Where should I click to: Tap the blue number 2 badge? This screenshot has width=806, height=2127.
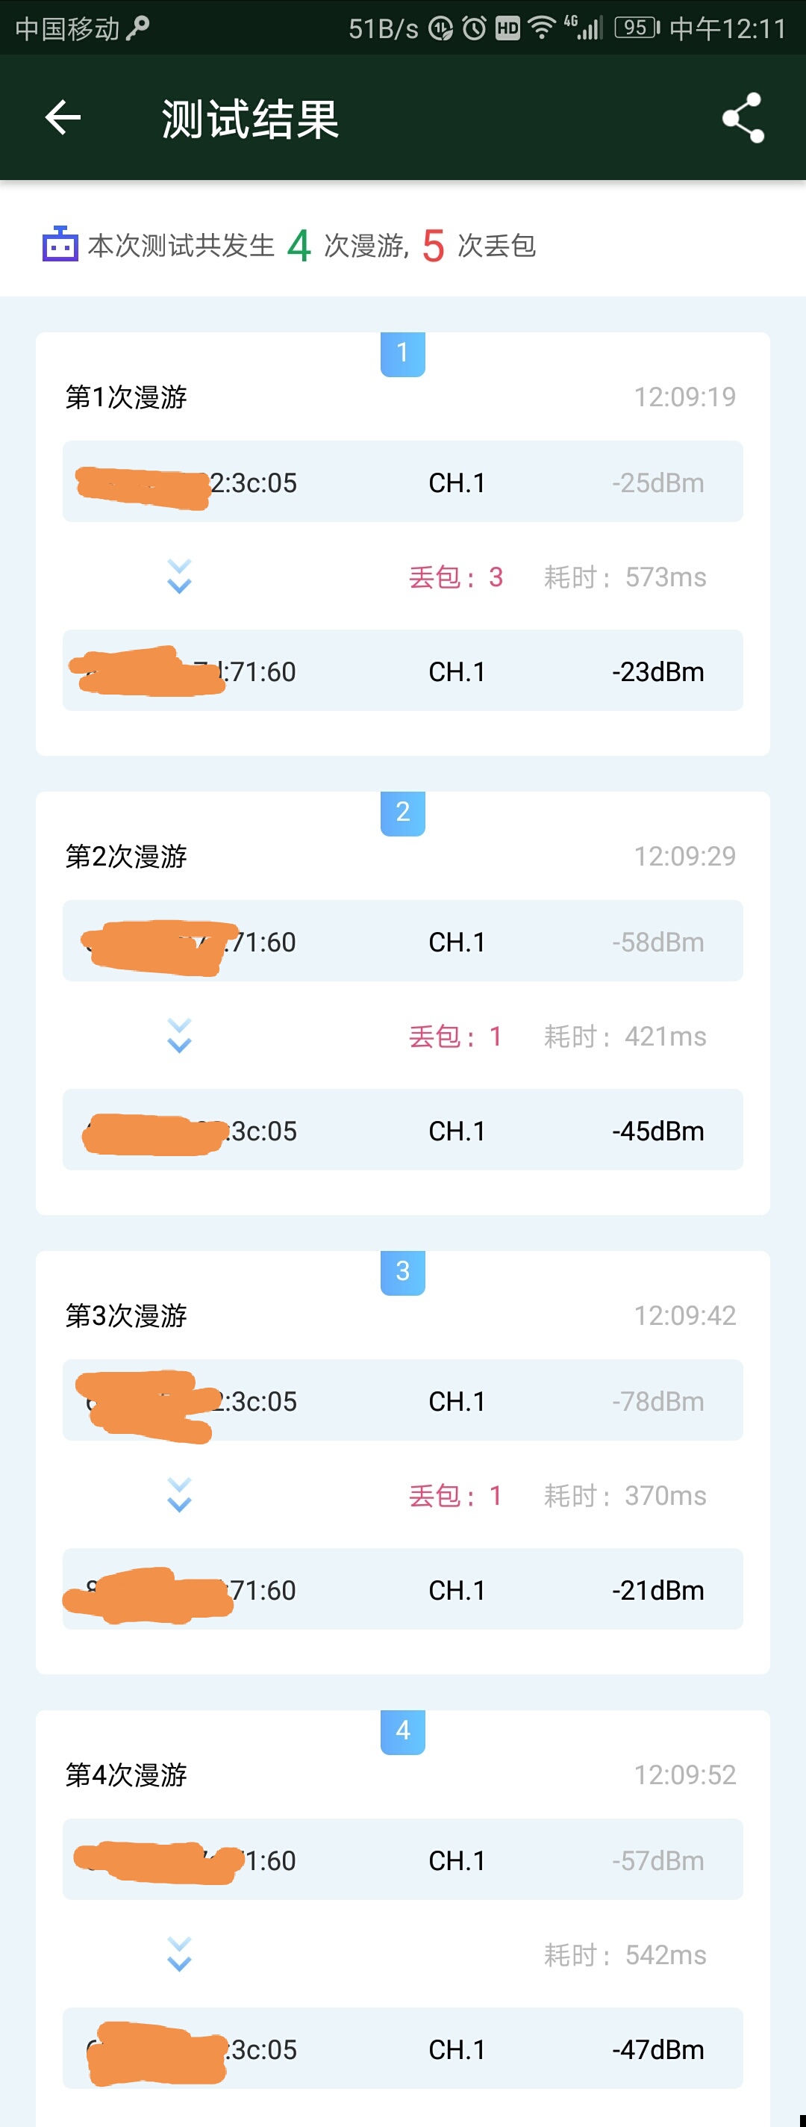click(x=402, y=813)
